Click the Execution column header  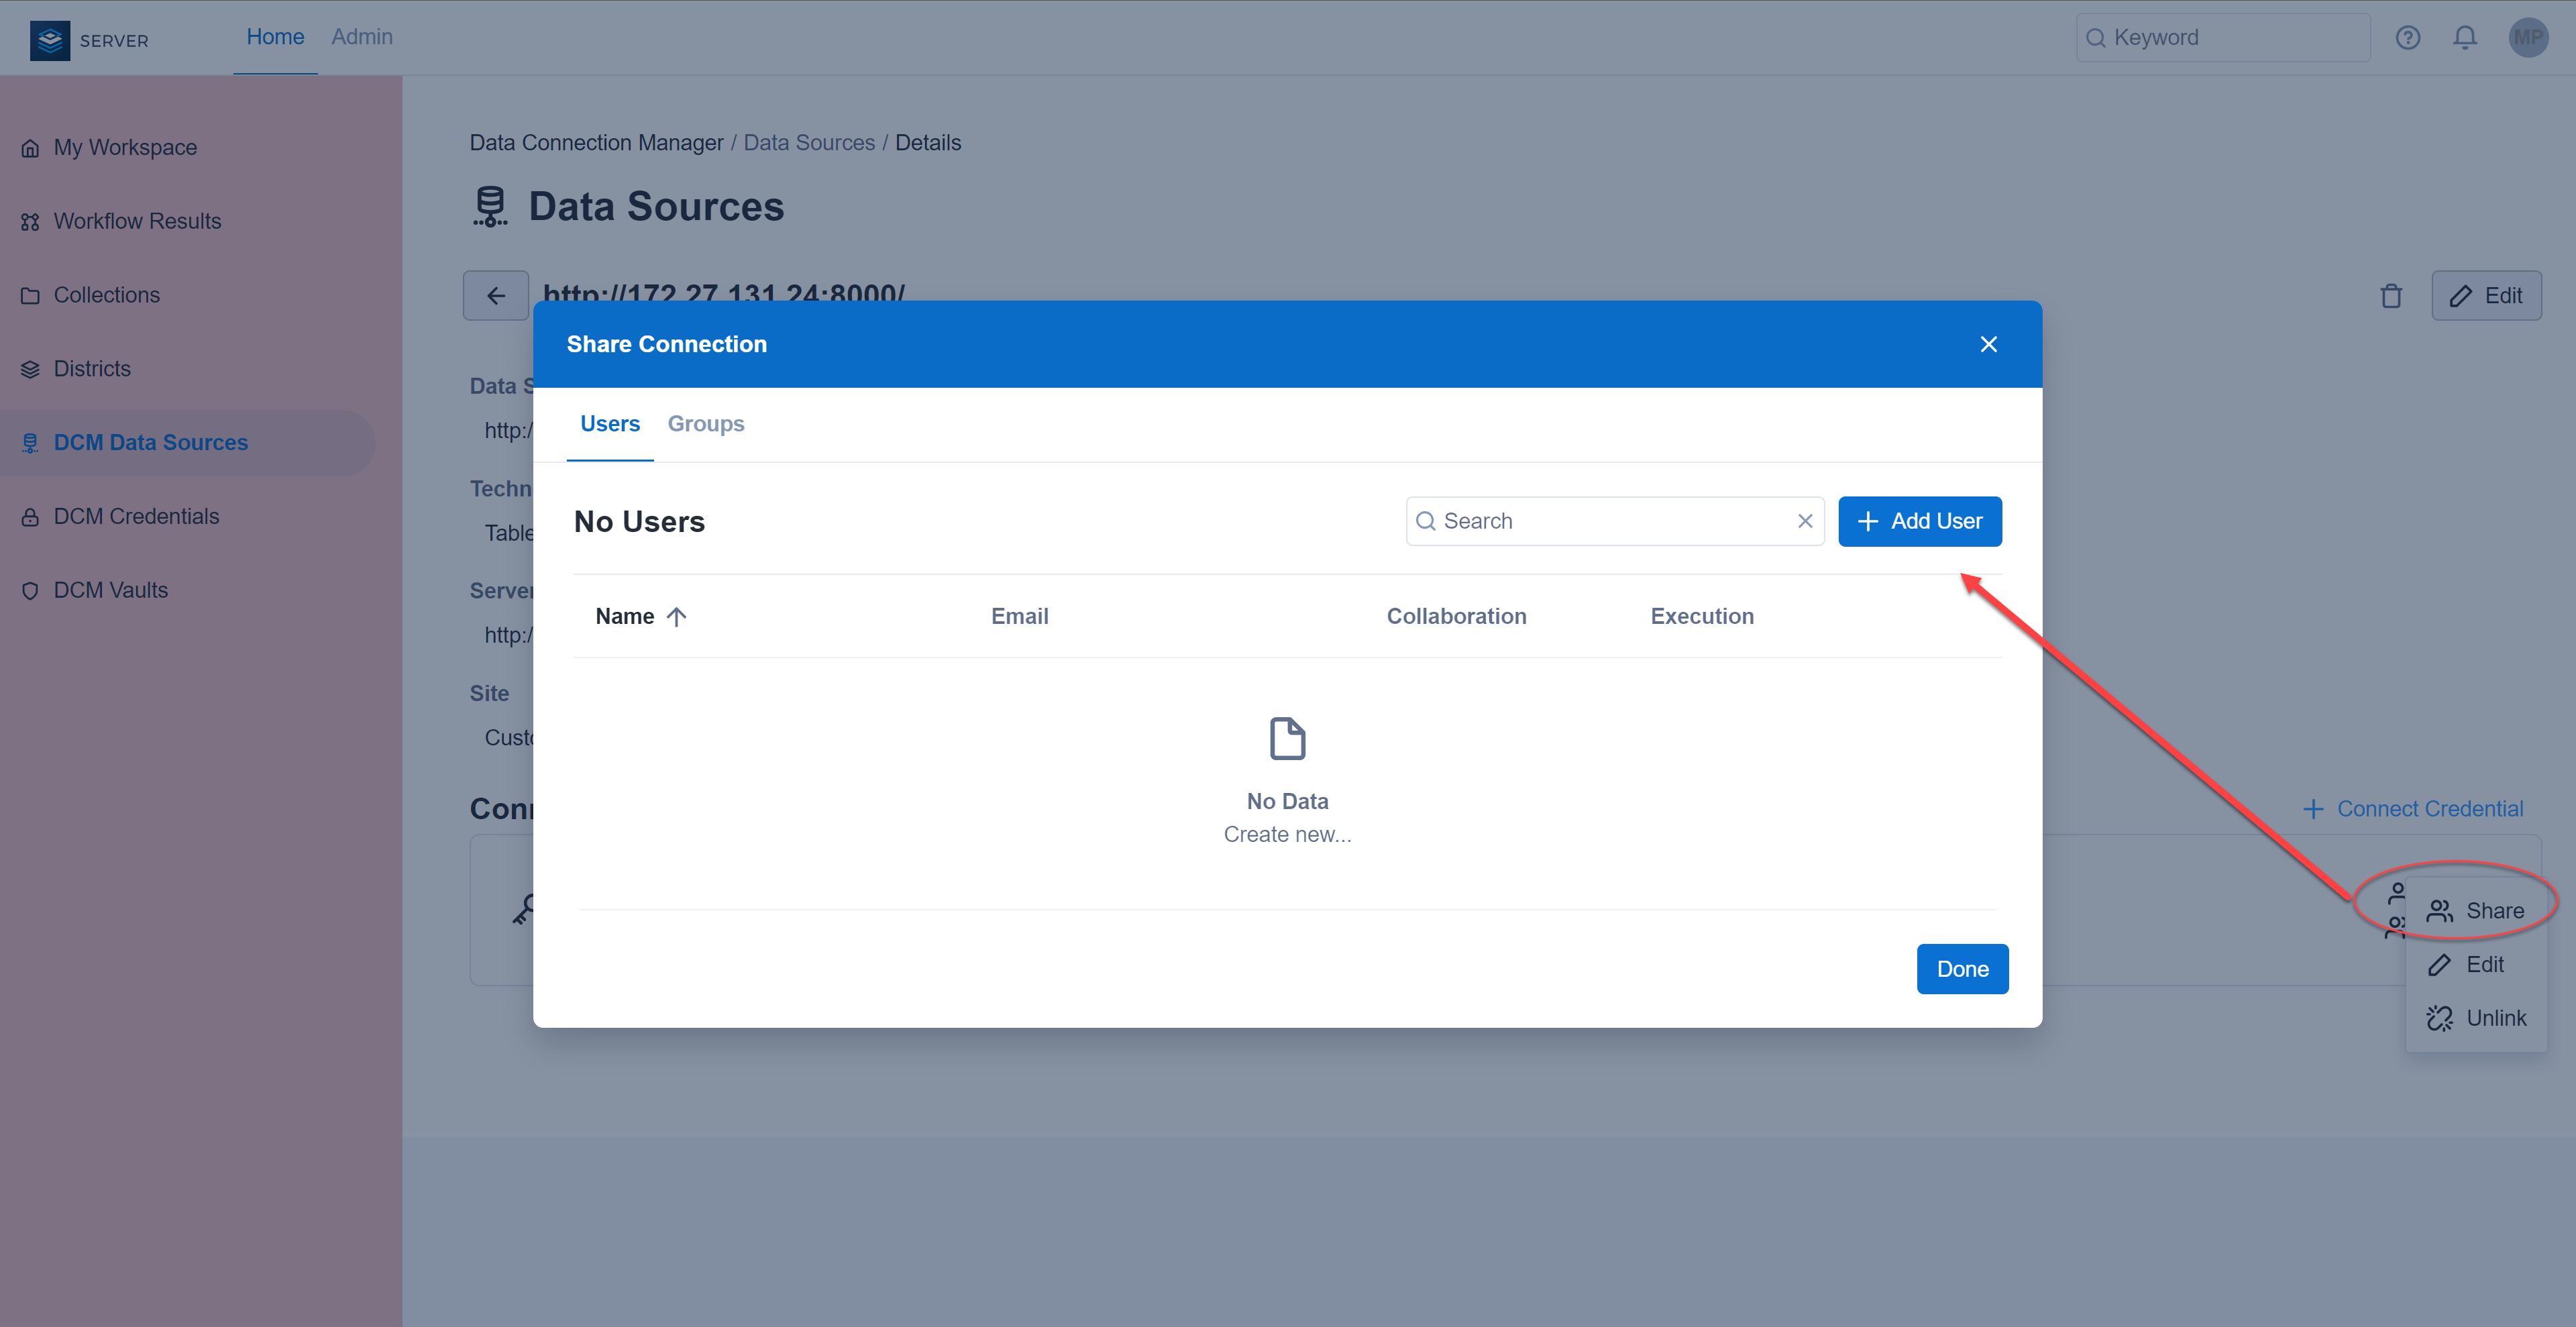click(x=1702, y=617)
